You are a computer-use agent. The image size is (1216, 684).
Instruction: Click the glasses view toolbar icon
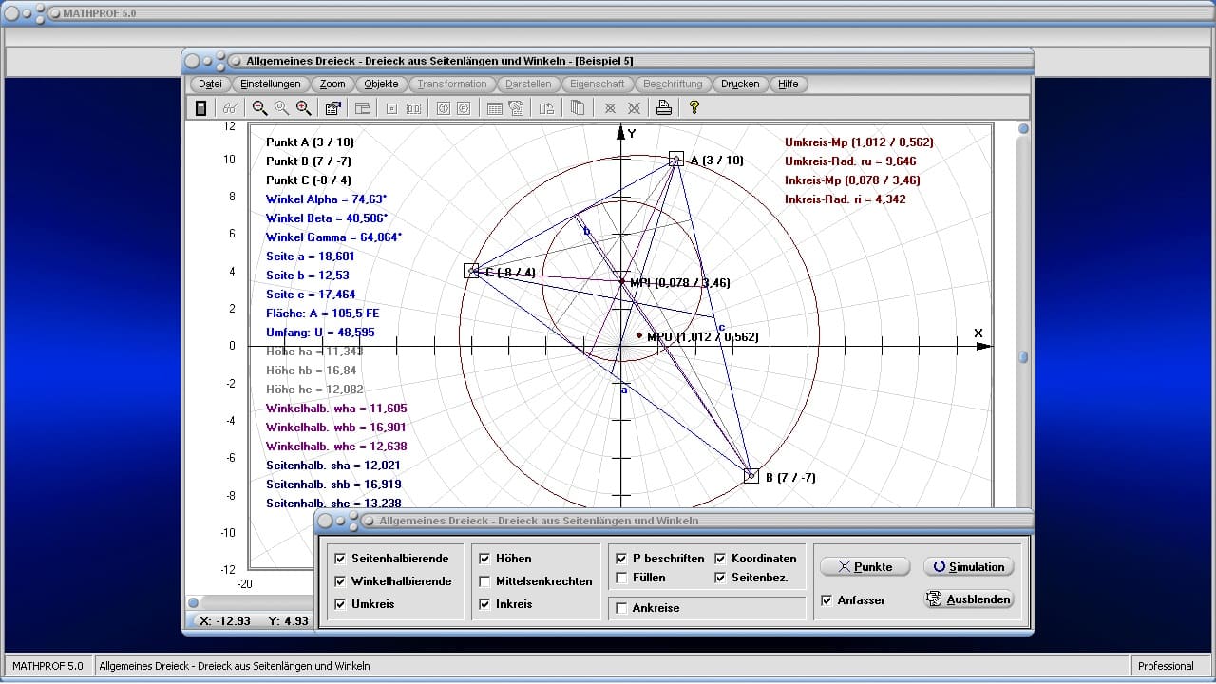(231, 108)
